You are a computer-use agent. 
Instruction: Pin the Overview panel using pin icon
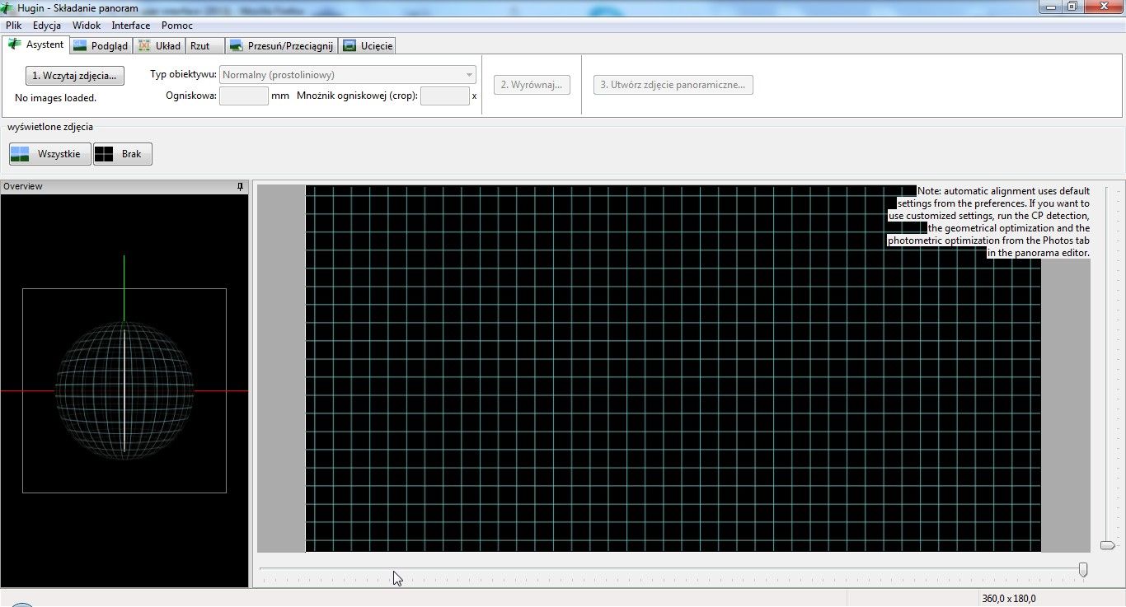coord(240,187)
